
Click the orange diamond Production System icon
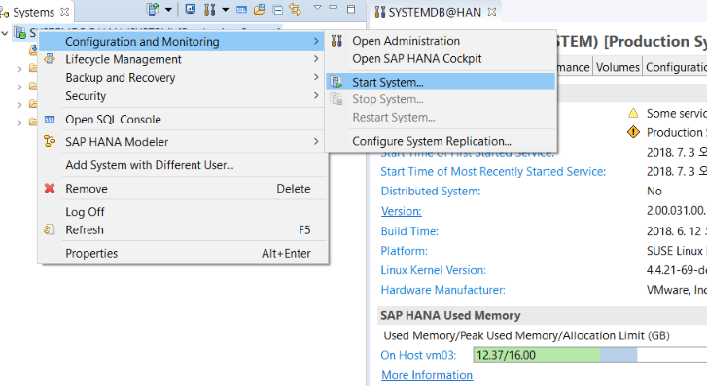pyautogui.click(x=633, y=132)
